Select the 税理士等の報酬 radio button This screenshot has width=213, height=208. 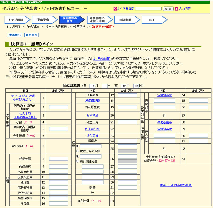77,151
